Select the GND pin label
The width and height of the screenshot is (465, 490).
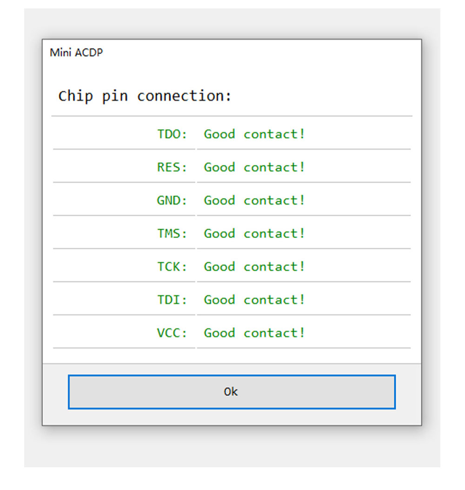click(x=172, y=200)
